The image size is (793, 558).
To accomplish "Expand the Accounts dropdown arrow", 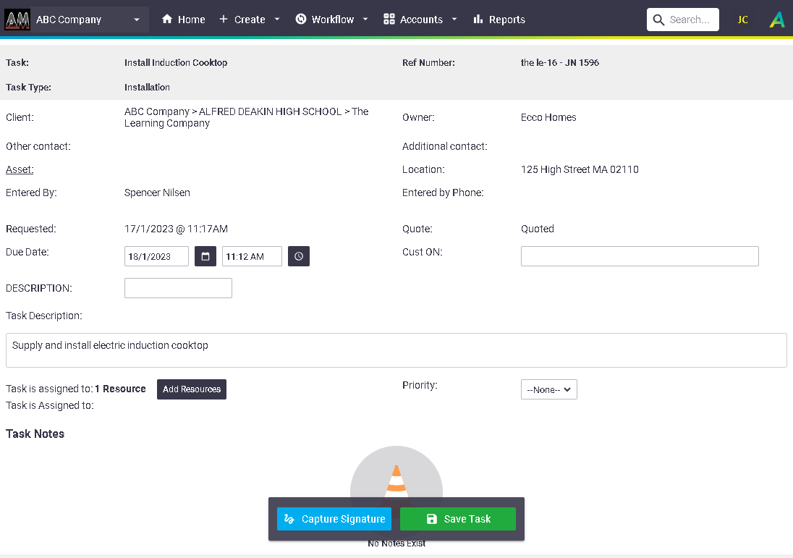I will pyautogui.click(x=454, y=20).
